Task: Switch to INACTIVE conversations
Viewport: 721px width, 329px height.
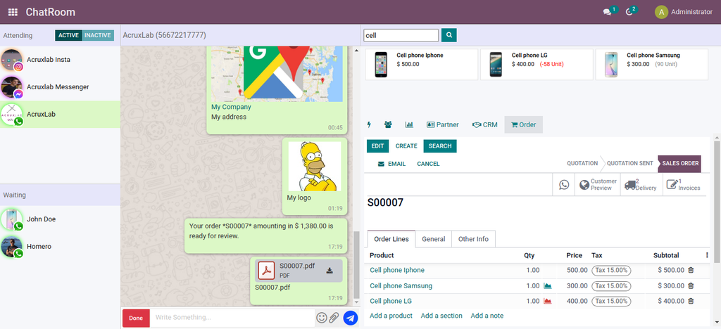Action: coord(98,35)
